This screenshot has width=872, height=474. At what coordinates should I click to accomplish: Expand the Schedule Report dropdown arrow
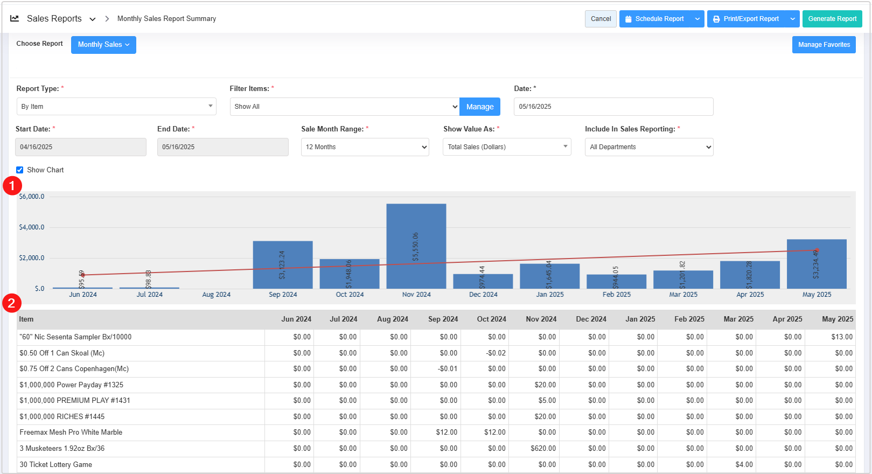point(697,19)
